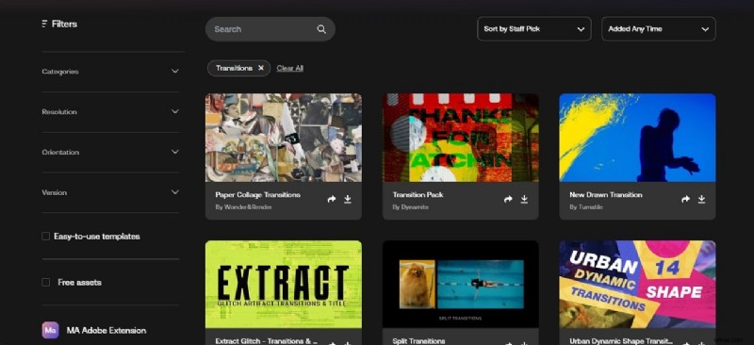Viewport: 754px width, 345px height.
Task: Open Extract Glitch transitions thumbnail
Action: point(284,285)
